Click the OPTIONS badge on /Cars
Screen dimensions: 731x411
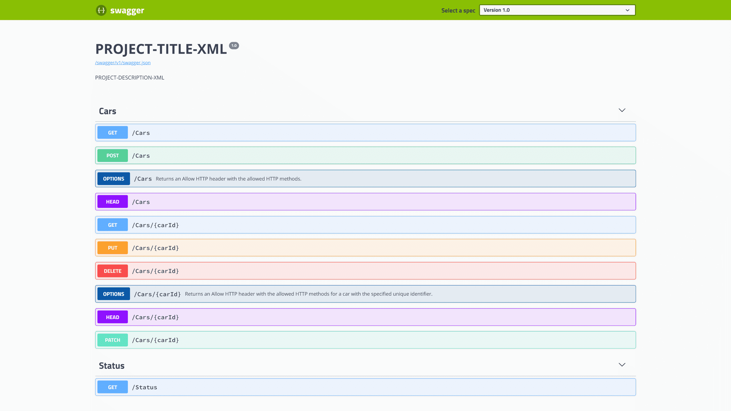coord(113,178)
